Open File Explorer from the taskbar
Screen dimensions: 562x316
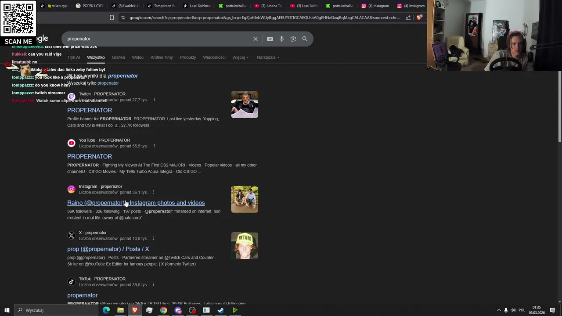(x=120, y=310)
